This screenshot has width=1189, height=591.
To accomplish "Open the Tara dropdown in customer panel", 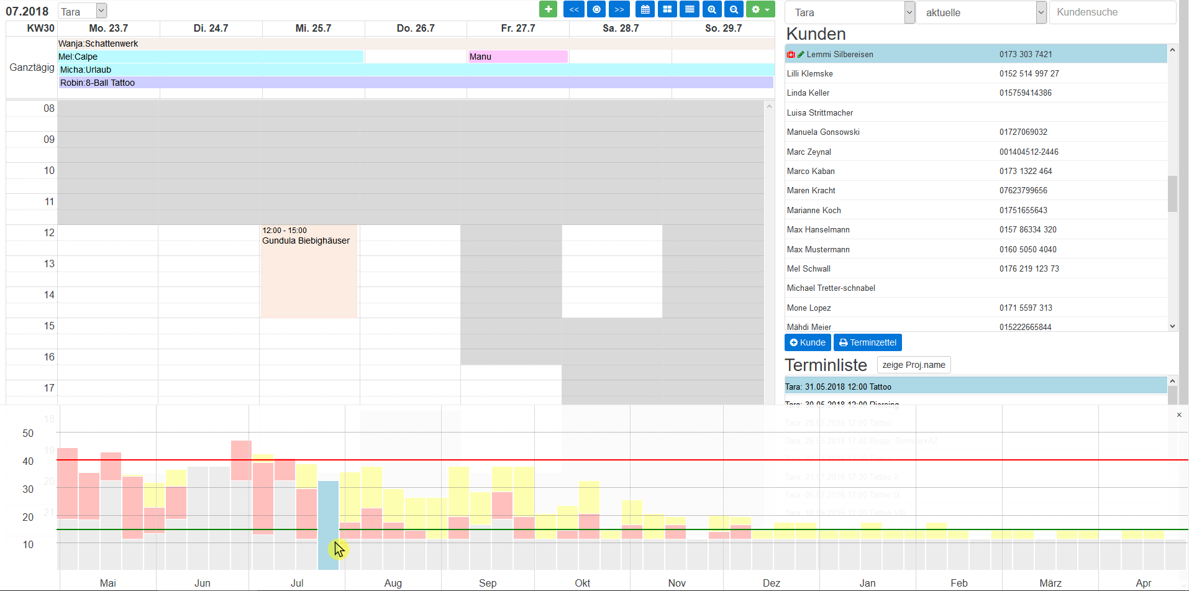I will [850, 12].
